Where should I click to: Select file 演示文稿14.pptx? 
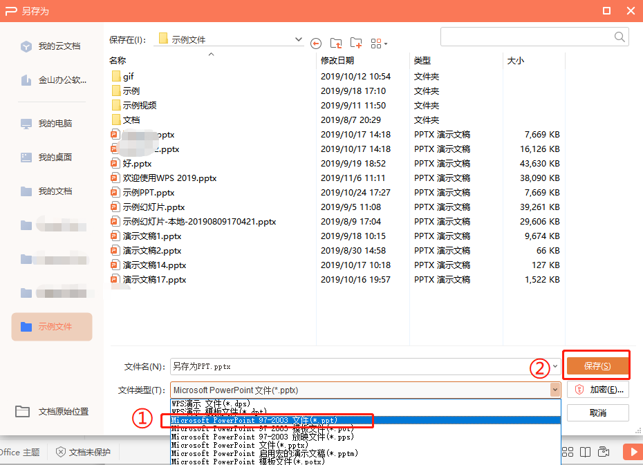(149, 265)
